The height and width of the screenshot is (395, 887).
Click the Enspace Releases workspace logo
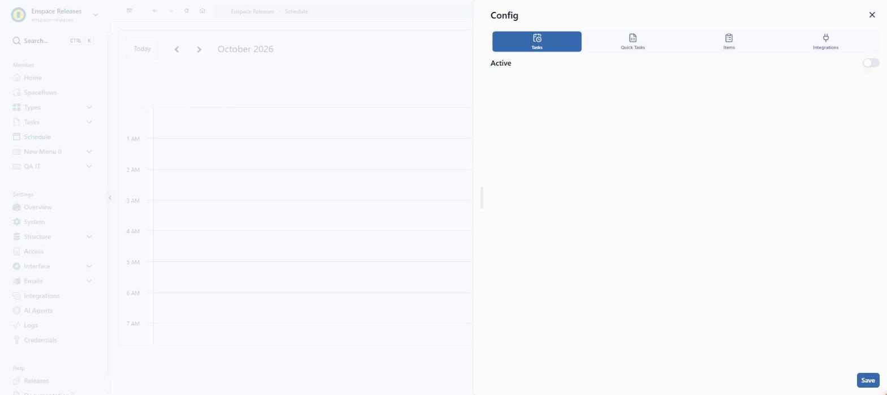pyautogui.click(x=19, y=15)
